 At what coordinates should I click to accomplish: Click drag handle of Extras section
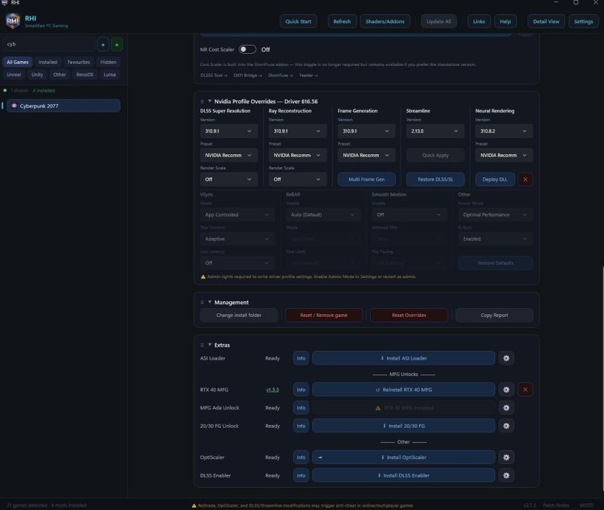(x=202, y=345)
